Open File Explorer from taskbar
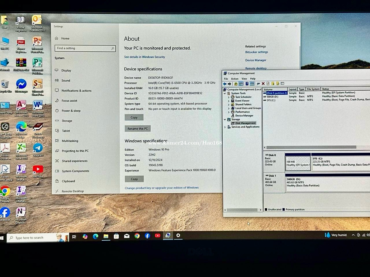This screenshot has height=277, width=370. 106,236
